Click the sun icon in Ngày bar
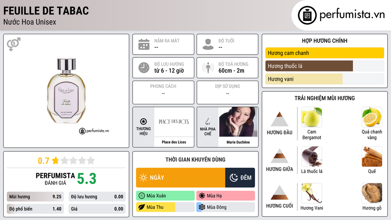The height and width of the screenshot is (220, 391). point(144,178)
